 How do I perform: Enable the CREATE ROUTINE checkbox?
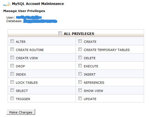[x=12, y=49]
